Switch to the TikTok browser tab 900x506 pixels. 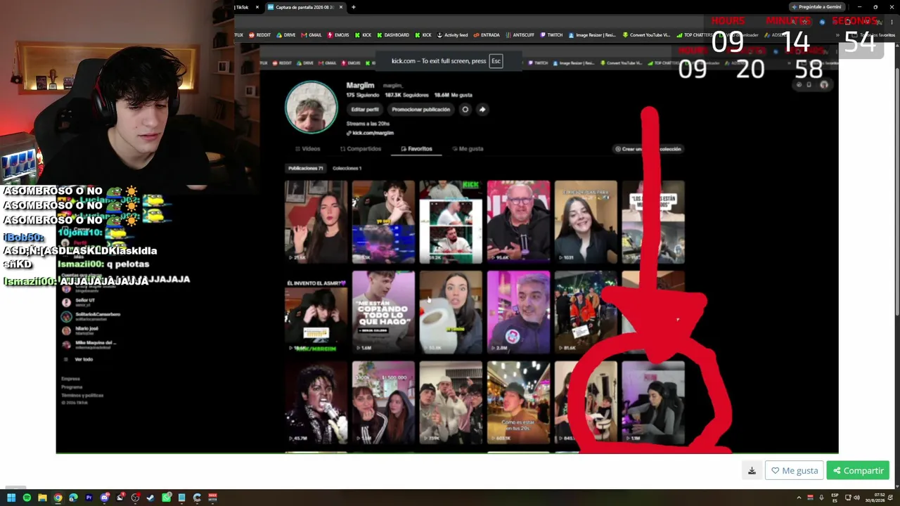(247, 7)
